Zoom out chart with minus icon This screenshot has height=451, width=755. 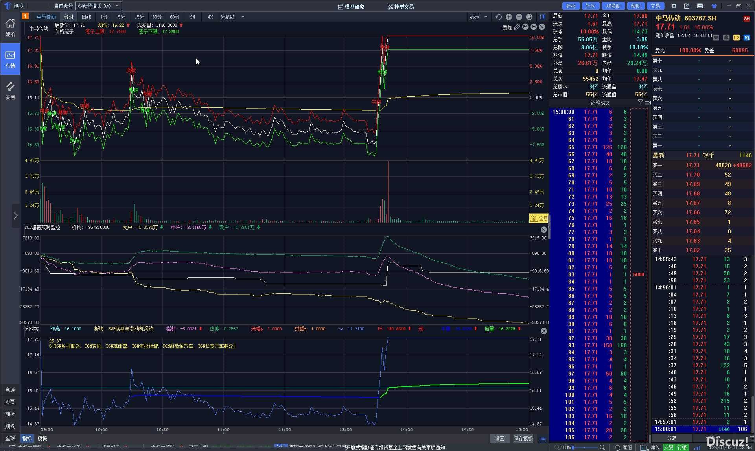click(519, 17)
